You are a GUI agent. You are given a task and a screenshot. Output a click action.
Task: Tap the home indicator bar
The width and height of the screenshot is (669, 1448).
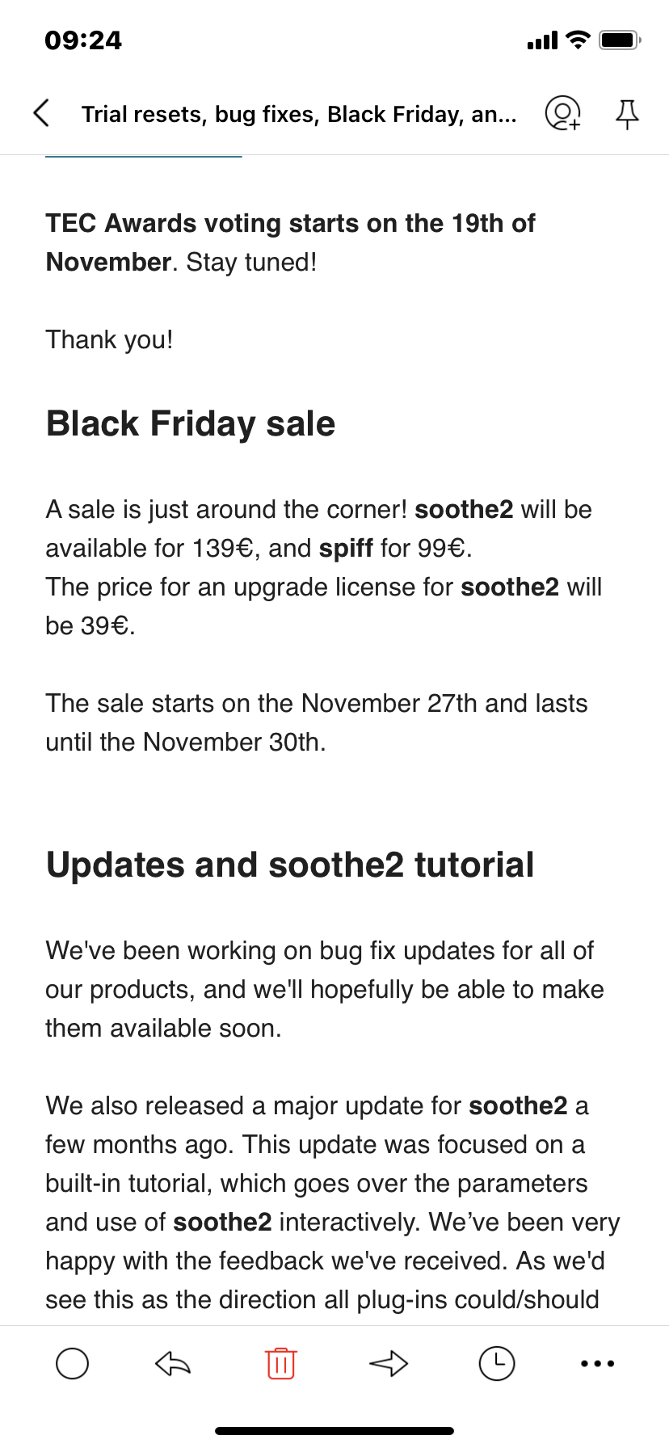coord(334,1431)
